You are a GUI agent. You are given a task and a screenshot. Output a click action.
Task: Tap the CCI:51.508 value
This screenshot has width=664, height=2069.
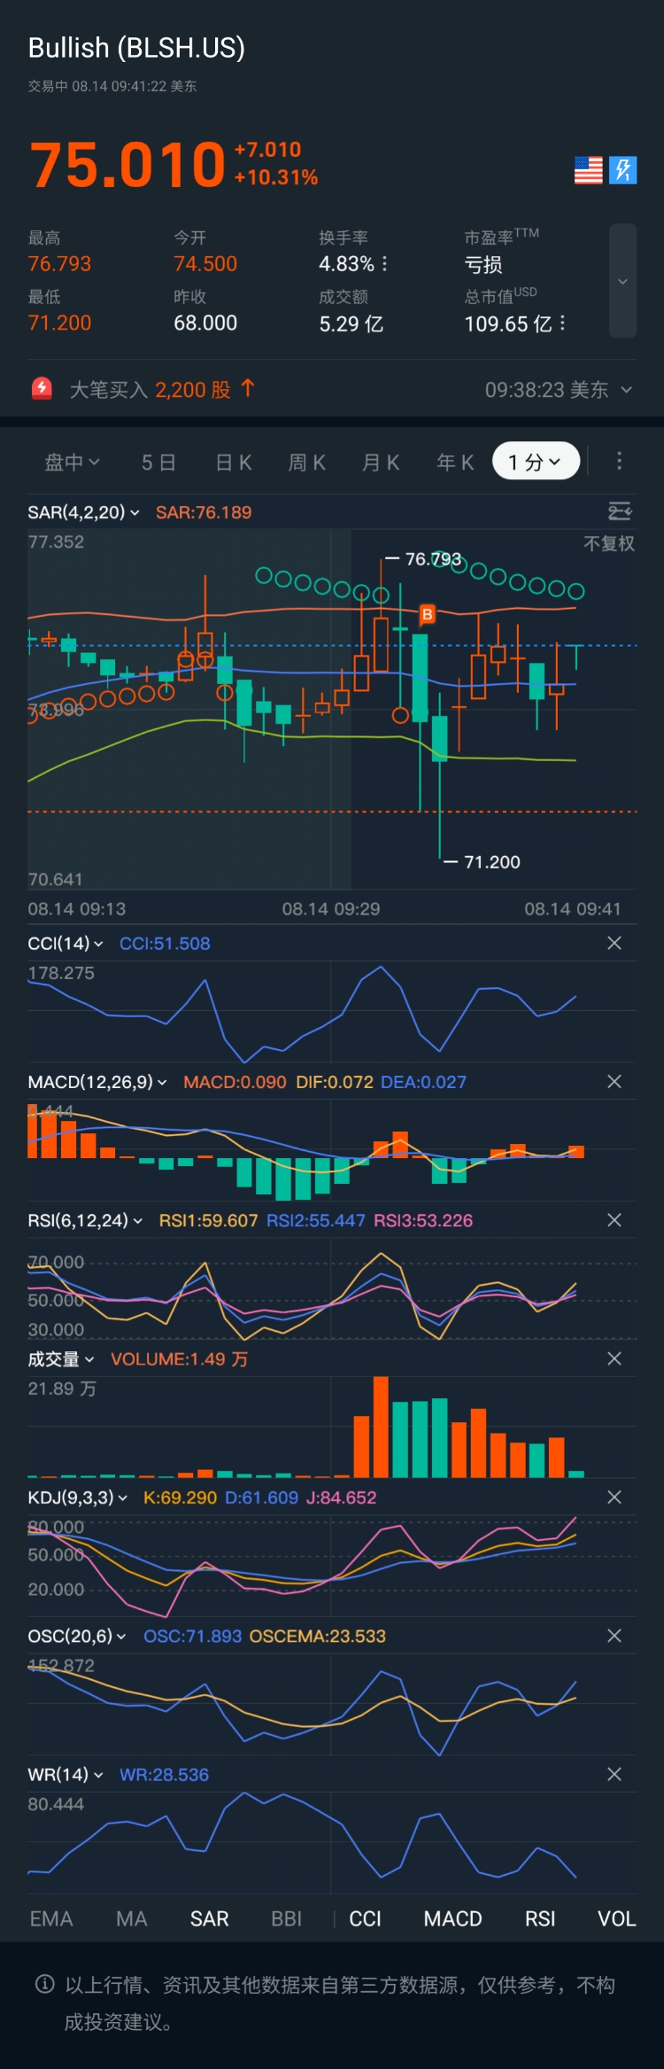pyautogui.click(x=165, y=943)
